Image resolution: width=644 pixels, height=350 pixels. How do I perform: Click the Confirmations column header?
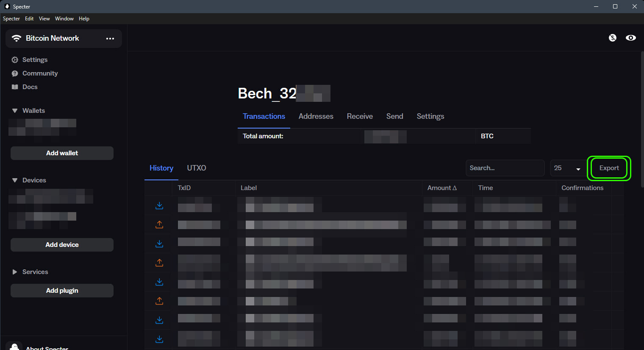click(583, 188)
